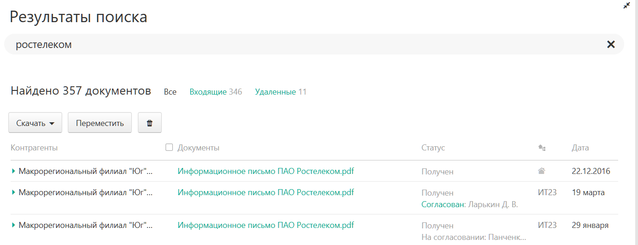Click the home icon in the 22.12.2016 row
Image resolution: width=638 pixels, height=245 pixels.
click(x=542, y=171)
